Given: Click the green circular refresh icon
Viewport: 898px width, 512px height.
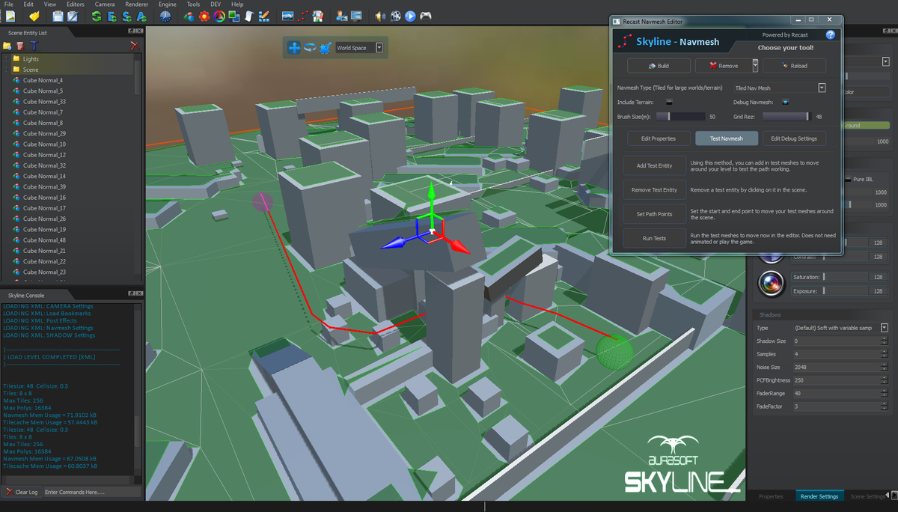Looking at the screenshot, I should click(x=98, y=16).
